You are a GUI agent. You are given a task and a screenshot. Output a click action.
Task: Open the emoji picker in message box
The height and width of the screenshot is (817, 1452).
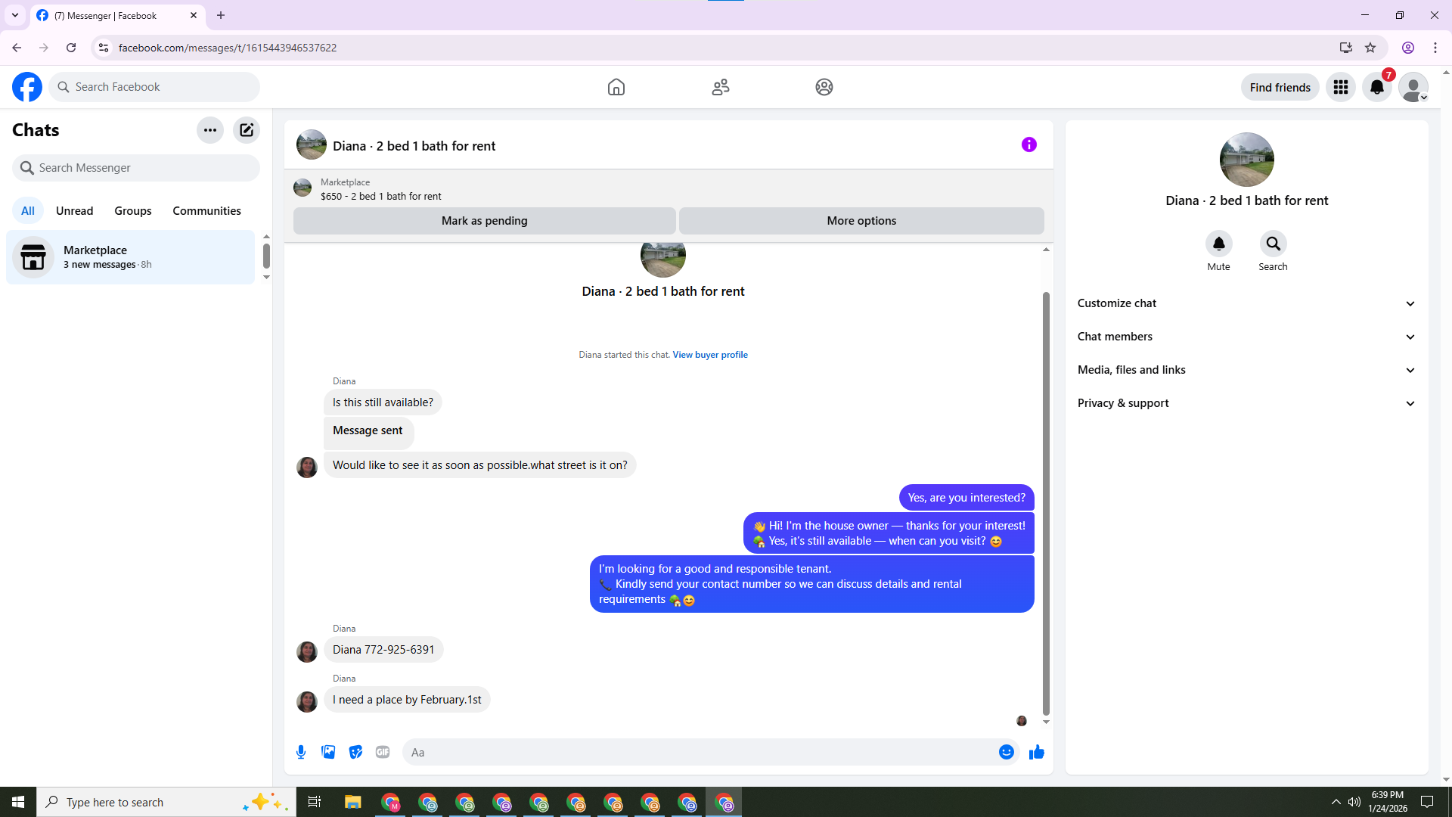[x=1006, y=752]
